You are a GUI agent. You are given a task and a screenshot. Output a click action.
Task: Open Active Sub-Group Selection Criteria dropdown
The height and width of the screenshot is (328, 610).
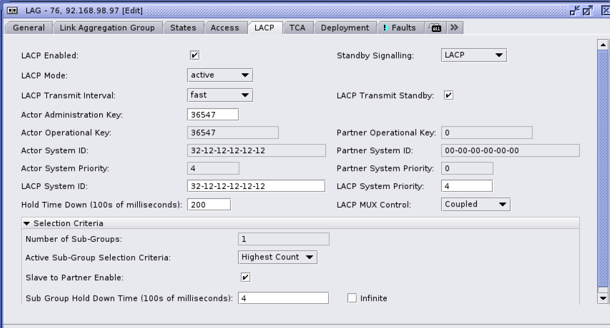277,258
